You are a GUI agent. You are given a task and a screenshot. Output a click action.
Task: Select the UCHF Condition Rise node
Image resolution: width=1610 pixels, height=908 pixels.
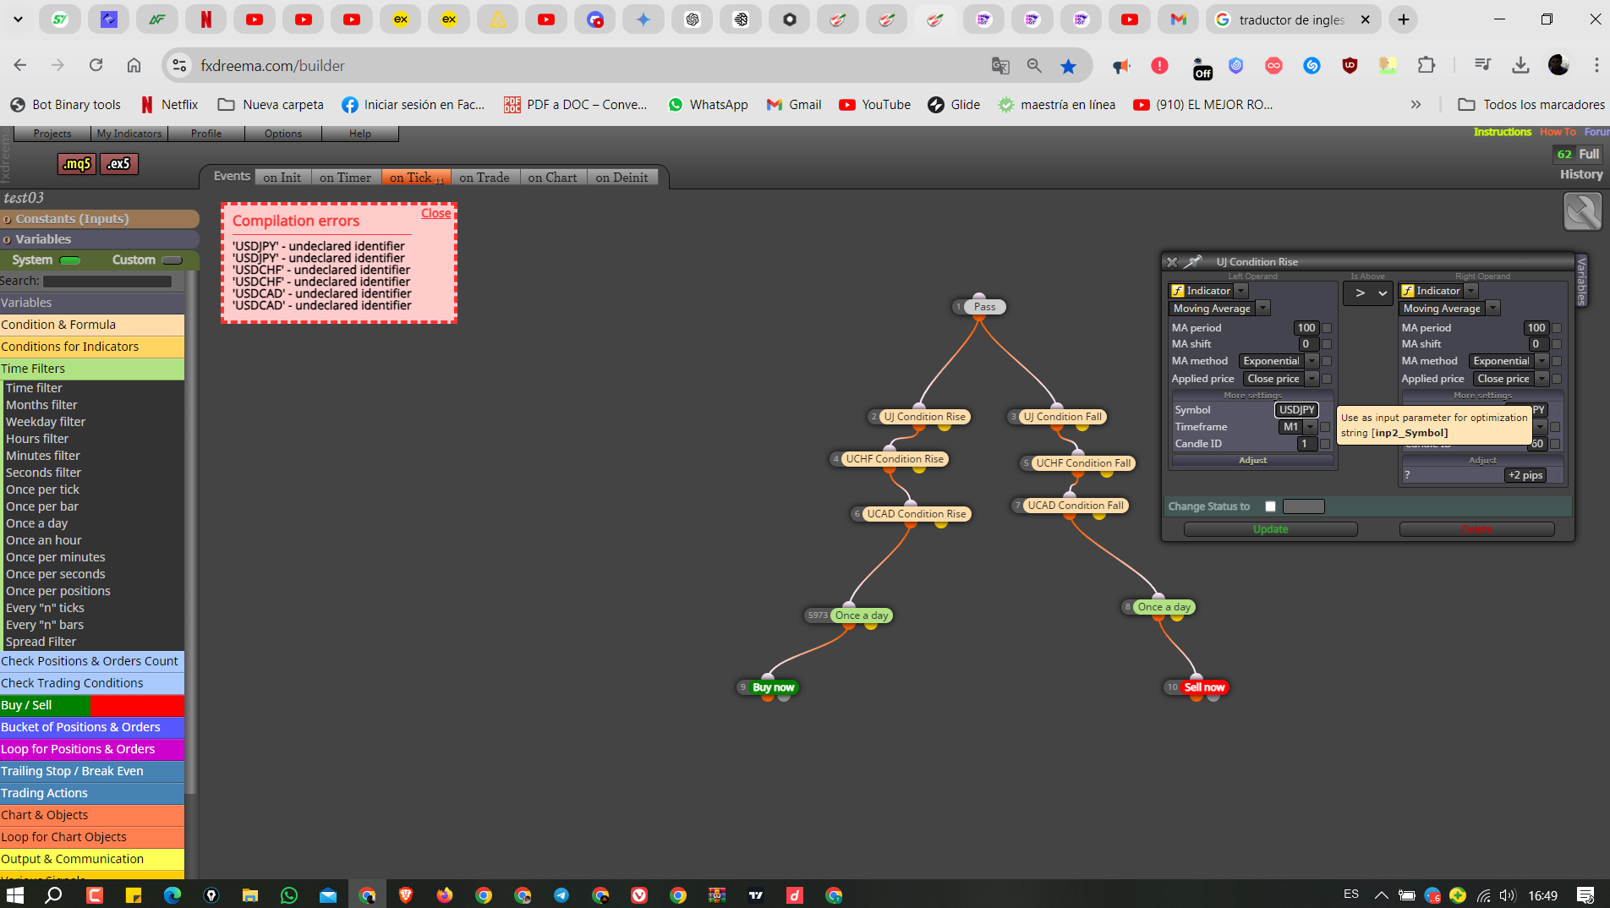point(895,459)
